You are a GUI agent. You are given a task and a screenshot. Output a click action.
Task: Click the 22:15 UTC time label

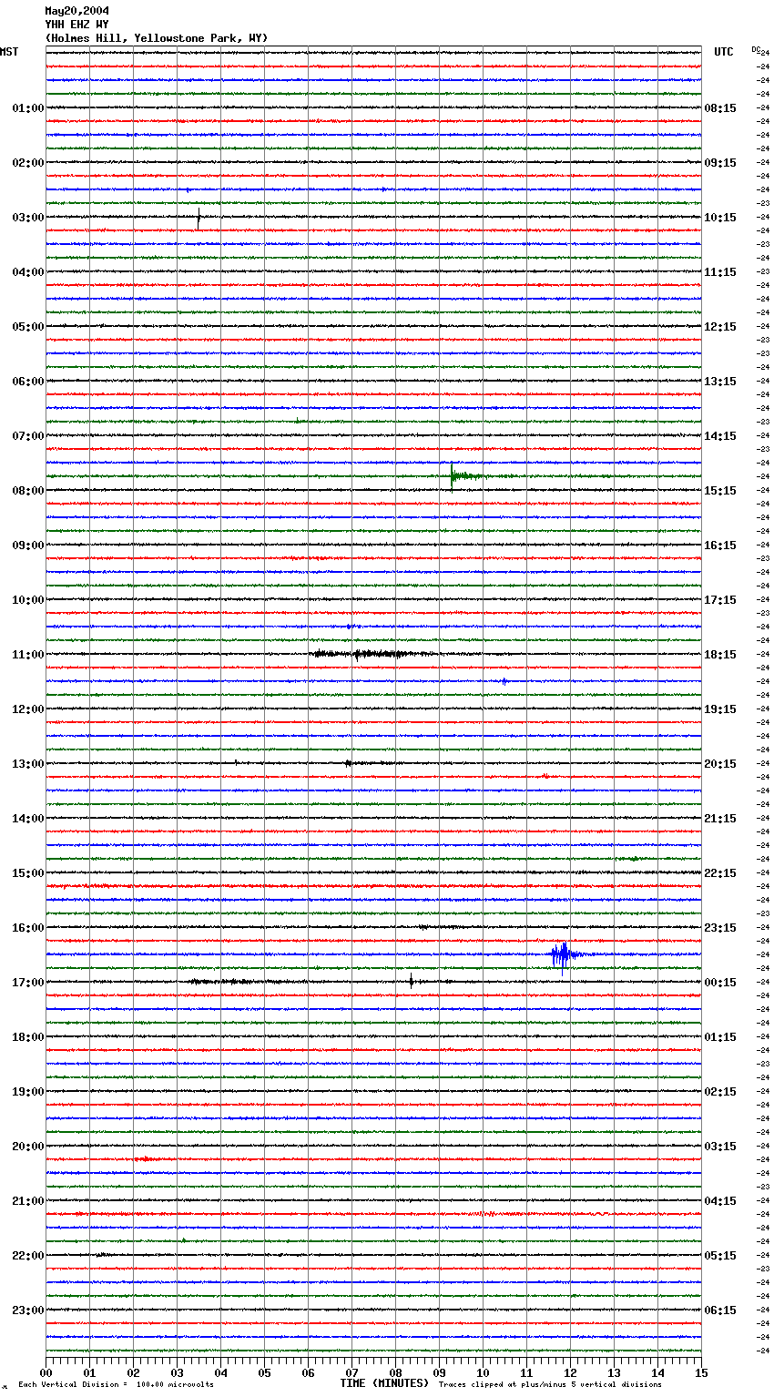720,873
